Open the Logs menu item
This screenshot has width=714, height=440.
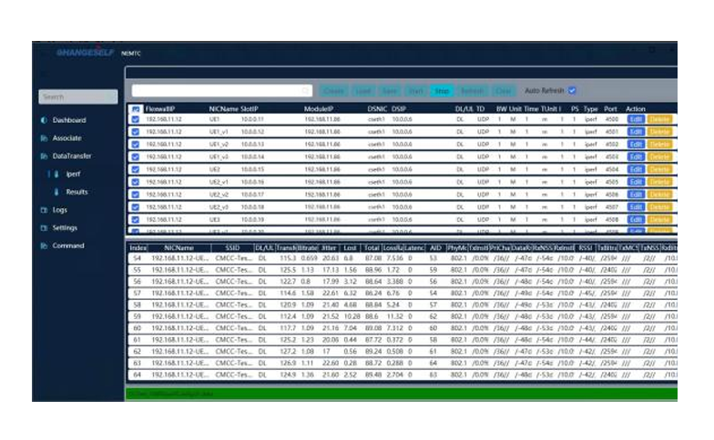[x=60, y=210]
